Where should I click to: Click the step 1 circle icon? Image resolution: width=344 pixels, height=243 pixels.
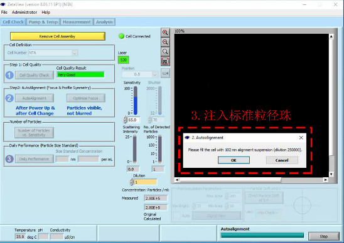tap(9, 75)
